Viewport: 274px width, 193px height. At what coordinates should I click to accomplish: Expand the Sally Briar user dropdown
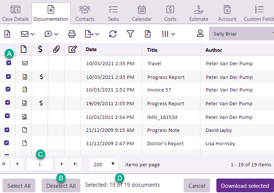[241, 34]
